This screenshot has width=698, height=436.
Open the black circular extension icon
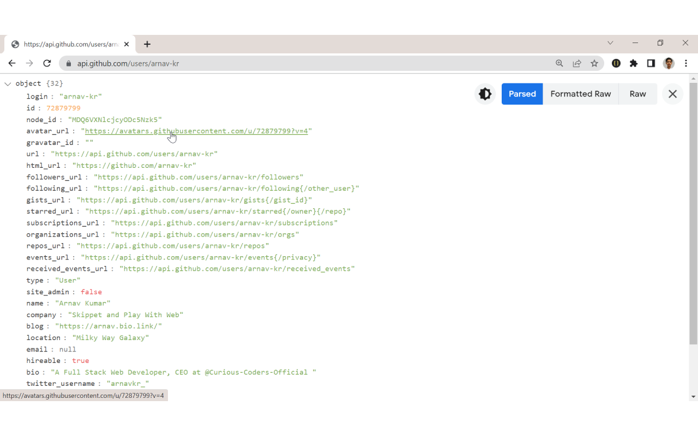(616, 63)
